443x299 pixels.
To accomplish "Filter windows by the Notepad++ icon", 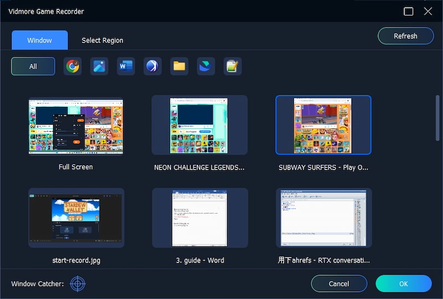I will point(233,66).
